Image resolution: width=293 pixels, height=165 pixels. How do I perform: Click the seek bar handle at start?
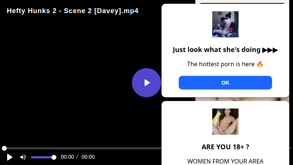tap(4, 149)
